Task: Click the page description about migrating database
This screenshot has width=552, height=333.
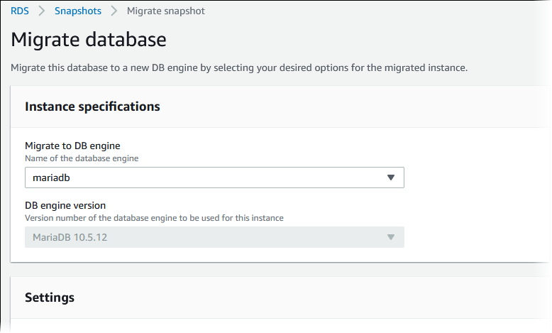Action: (x=239, y=68)
